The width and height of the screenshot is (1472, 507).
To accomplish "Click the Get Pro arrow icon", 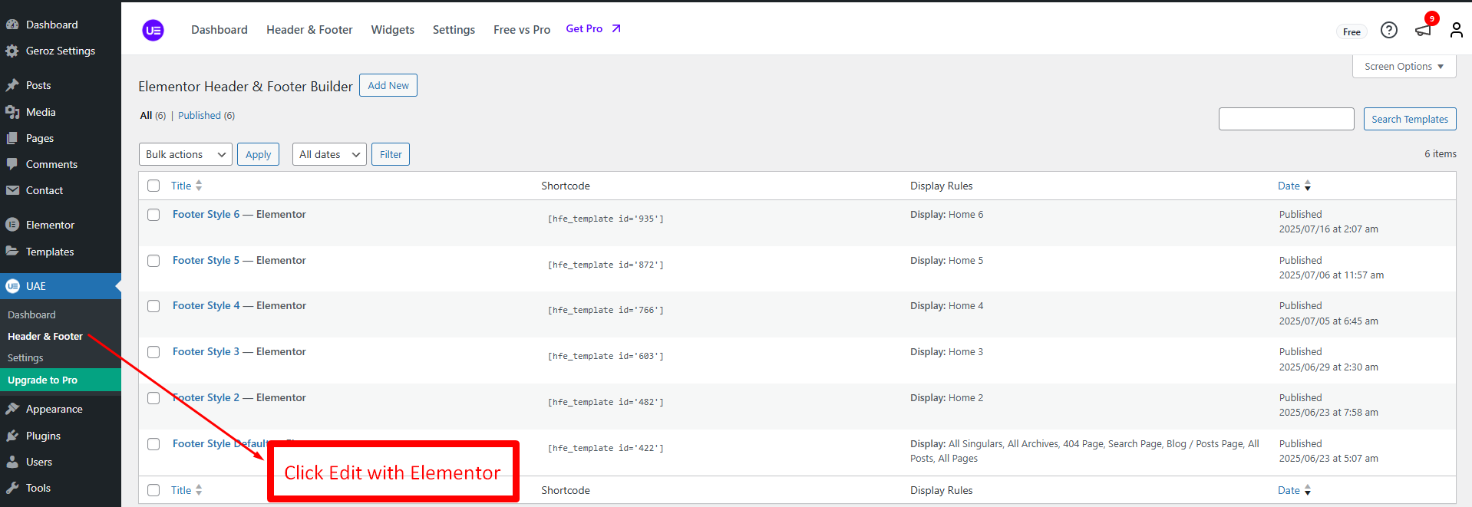I will point(616,29).
